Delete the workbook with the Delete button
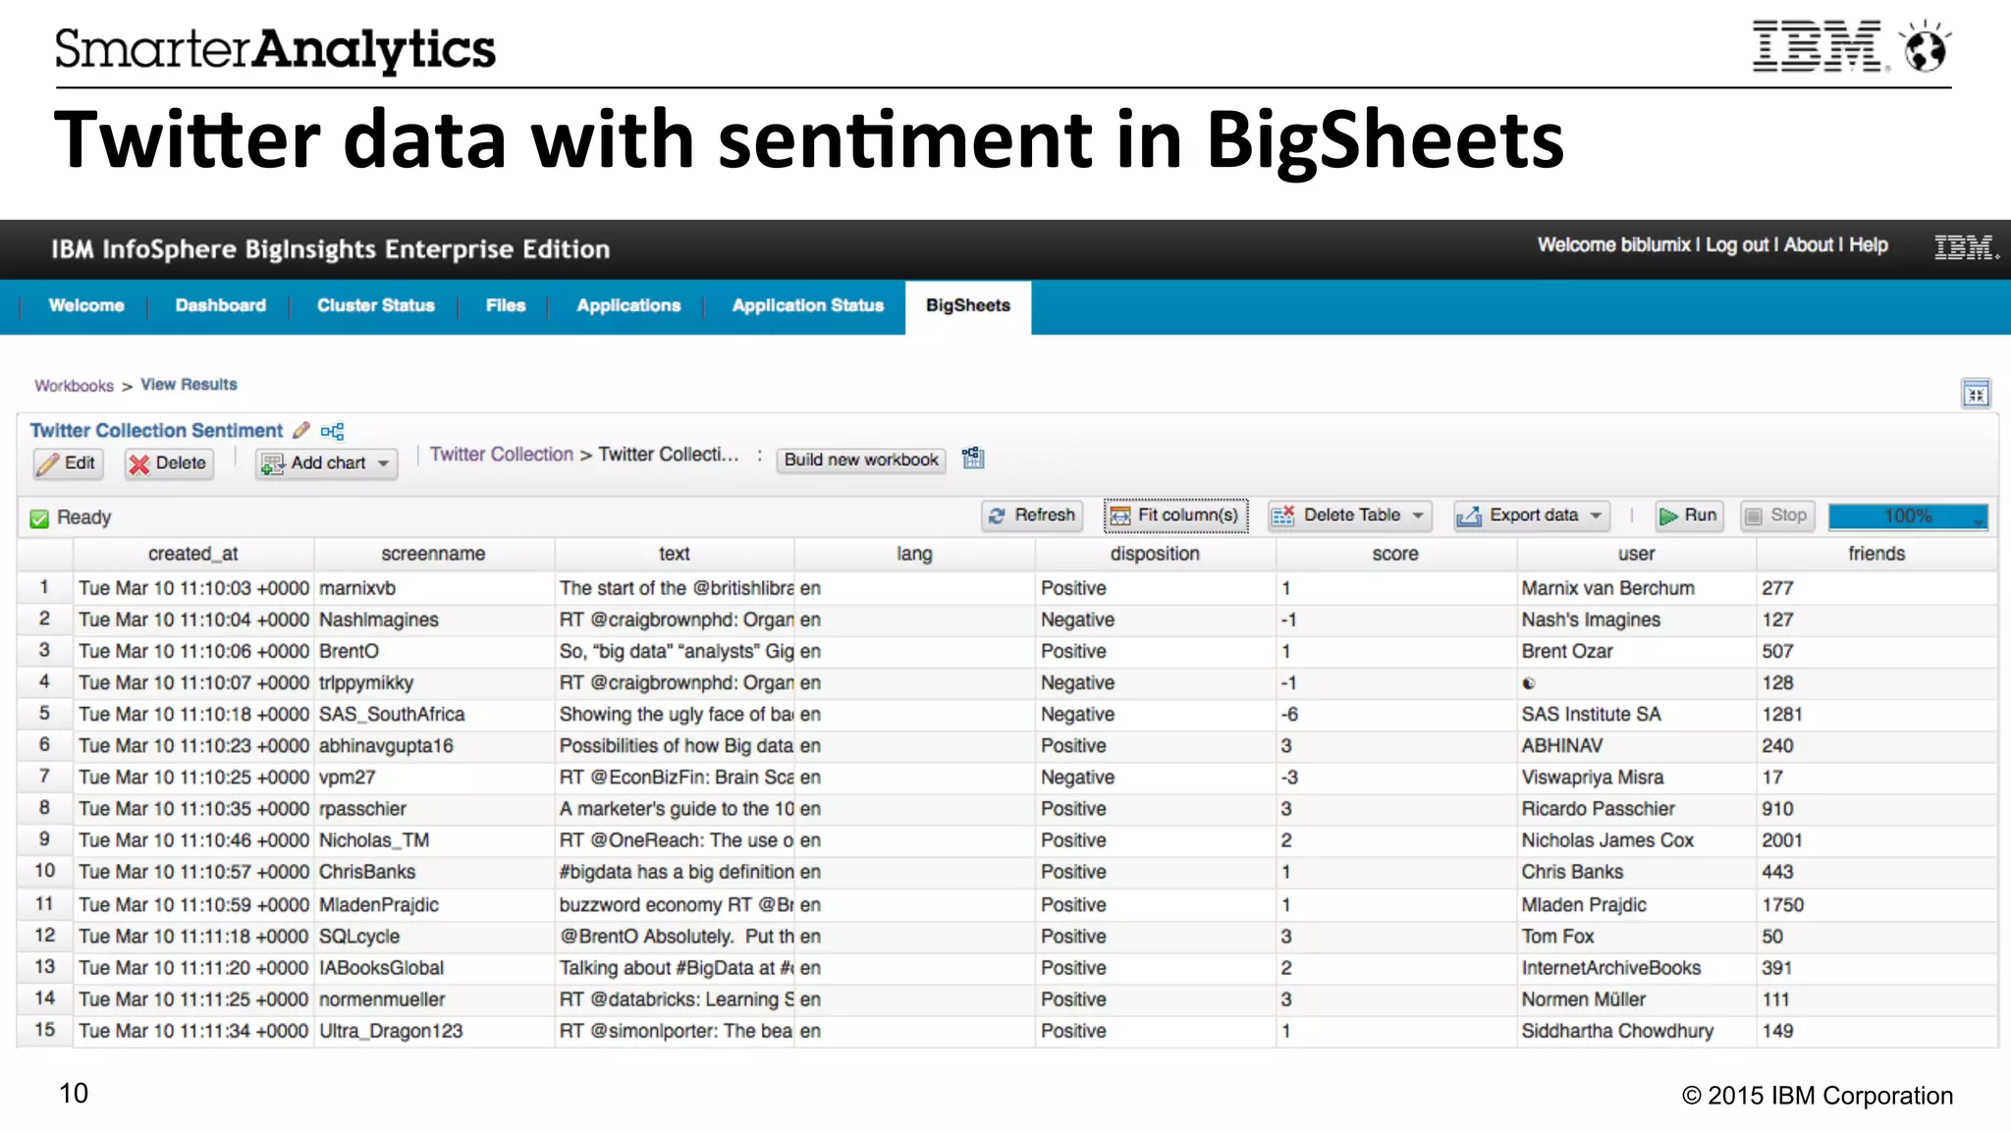Viewport: 2011px width, 1132px height. coord(169,463)
